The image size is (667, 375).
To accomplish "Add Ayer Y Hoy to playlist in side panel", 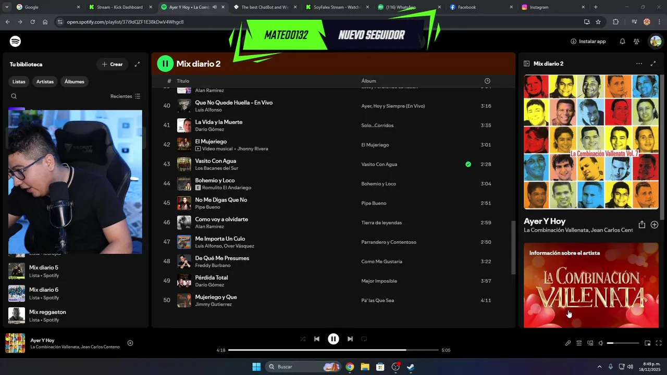I will (654, 224).
